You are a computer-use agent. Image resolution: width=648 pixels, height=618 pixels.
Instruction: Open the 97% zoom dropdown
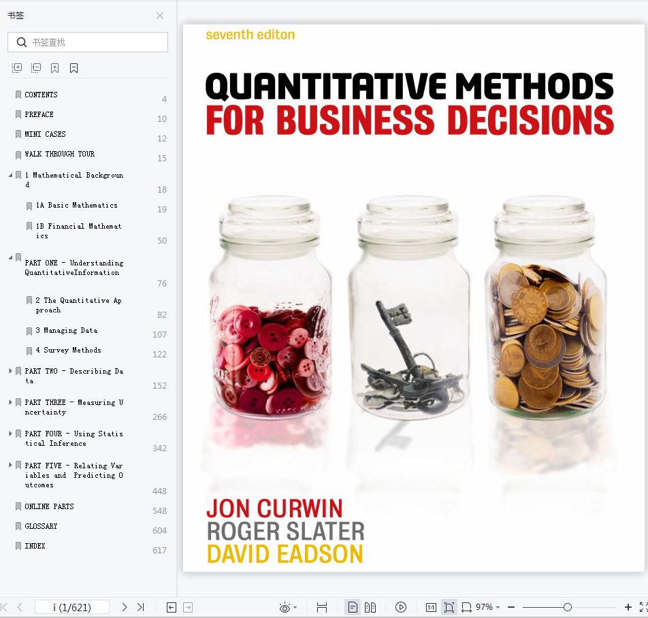point(488,607)
